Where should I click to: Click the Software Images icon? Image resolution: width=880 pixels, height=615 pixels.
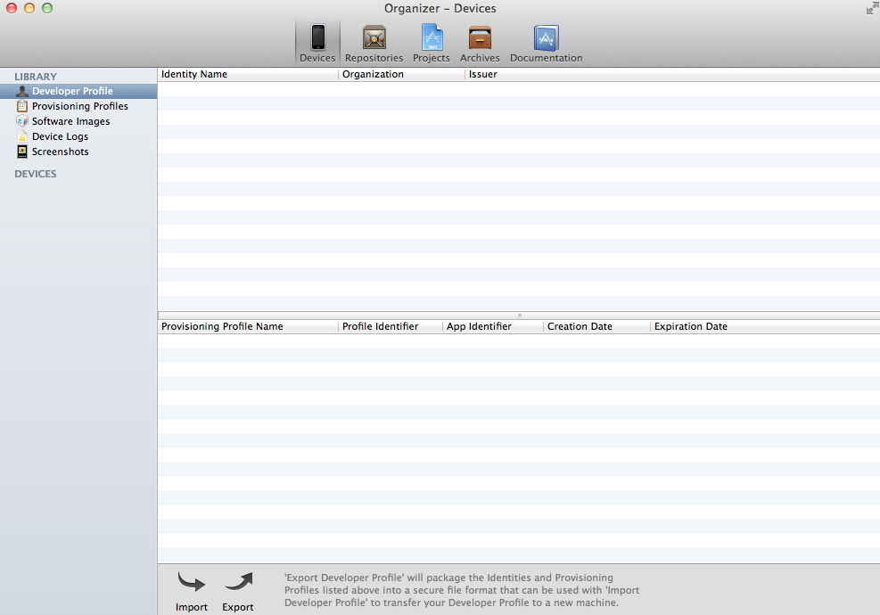[22, 121]
